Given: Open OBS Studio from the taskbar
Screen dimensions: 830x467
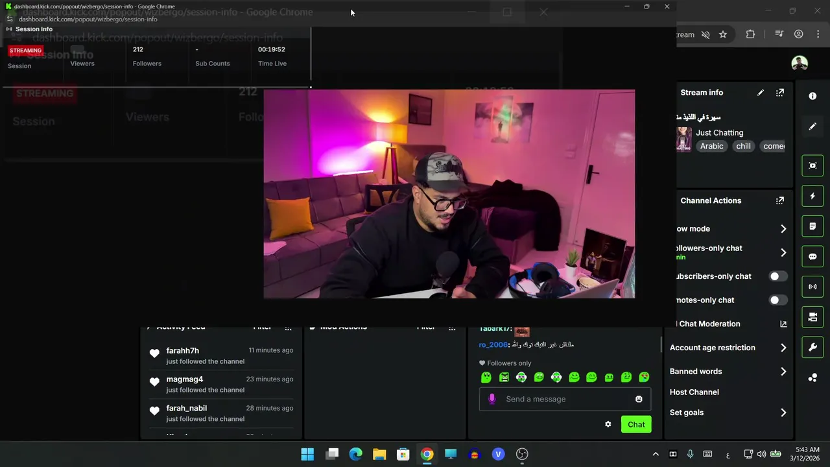Looking at the screenshot, I should click(522, 454).
